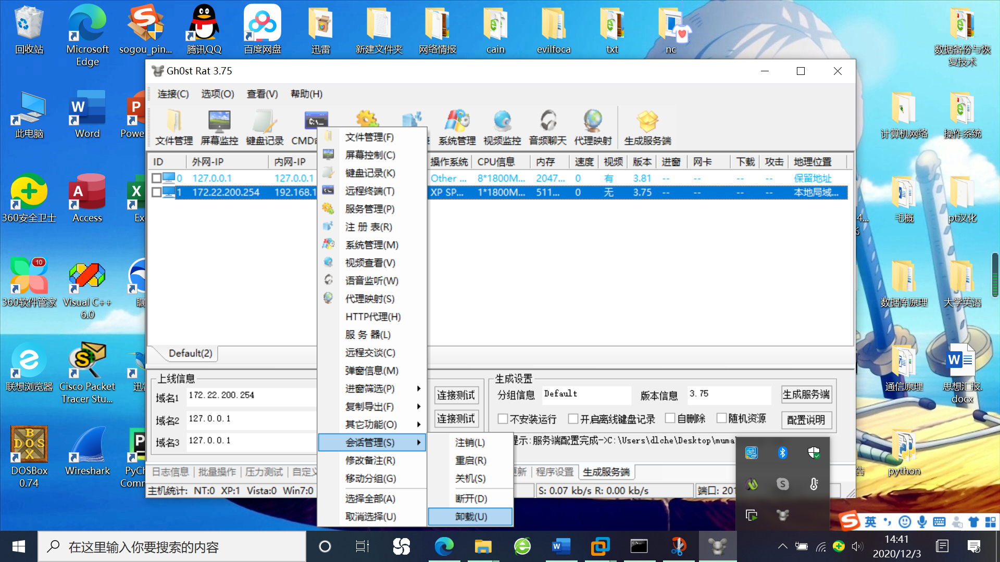
Task: Select 卸载(U) in the session submenu
Action: click(x=471, y=517)
